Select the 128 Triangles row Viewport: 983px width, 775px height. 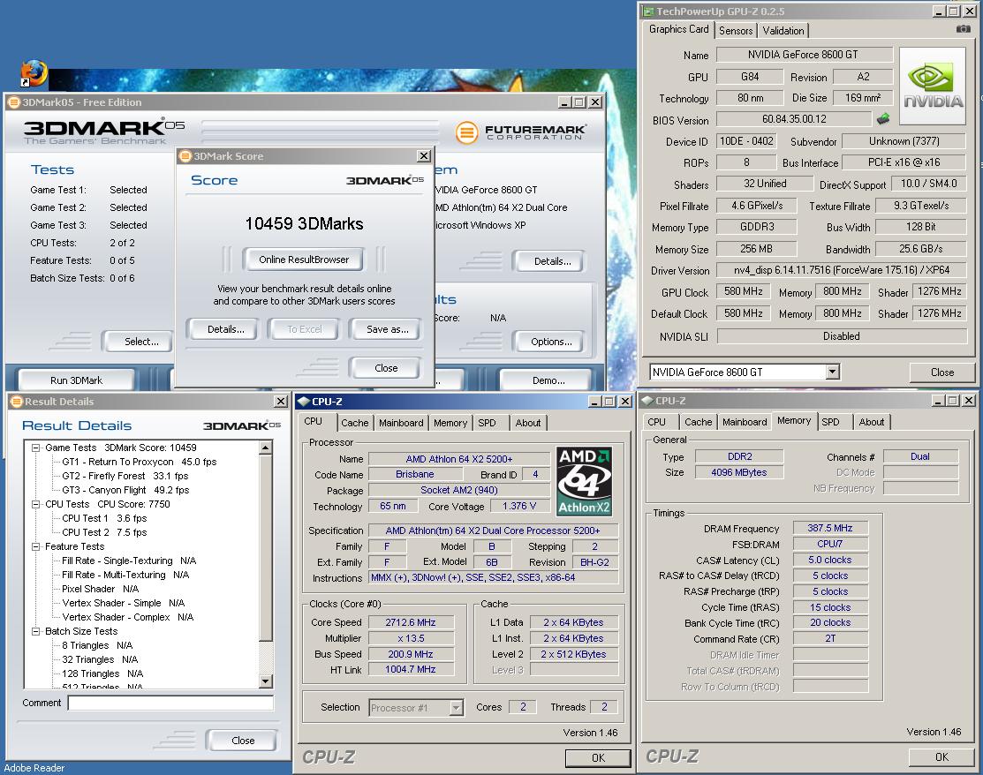point(102,673)
